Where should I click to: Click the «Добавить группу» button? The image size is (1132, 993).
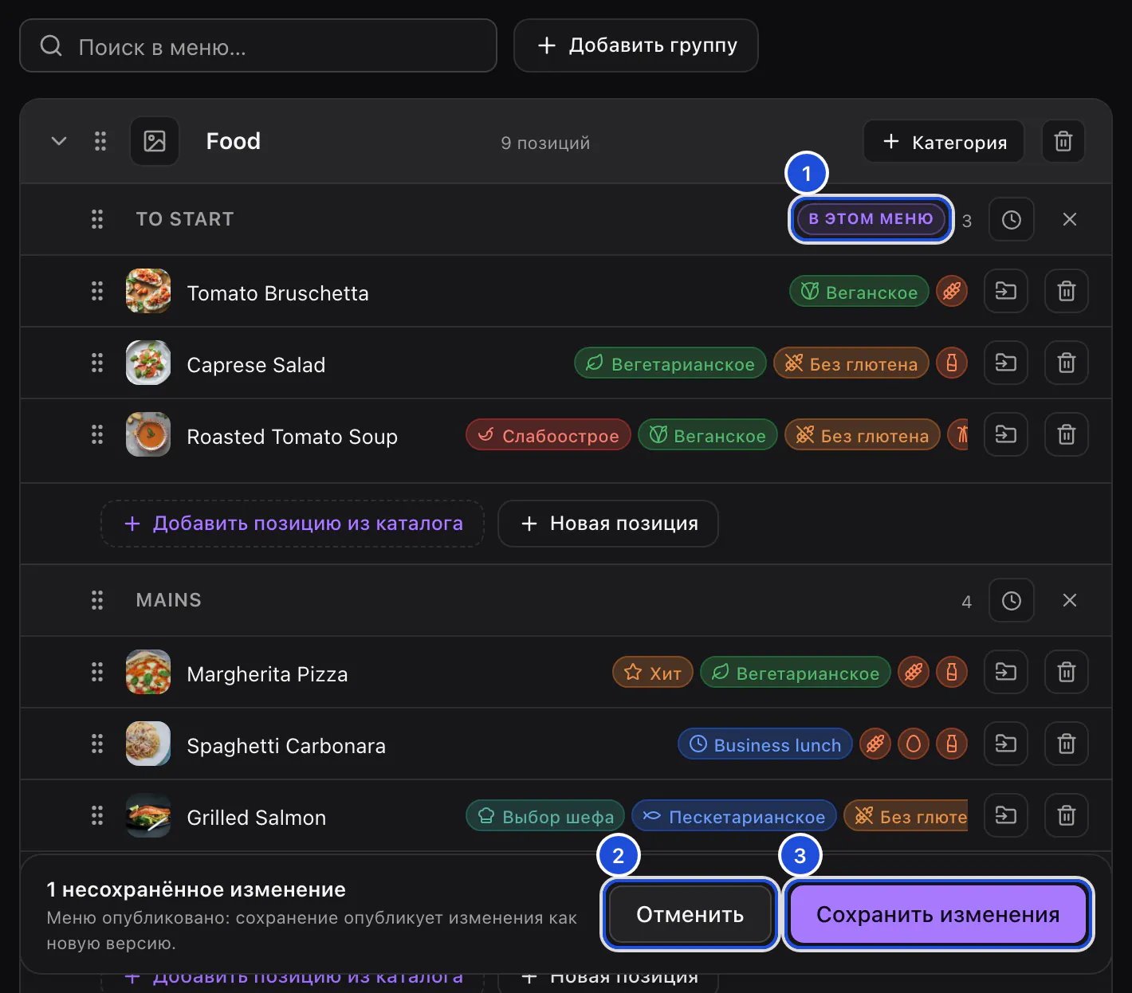636,46
